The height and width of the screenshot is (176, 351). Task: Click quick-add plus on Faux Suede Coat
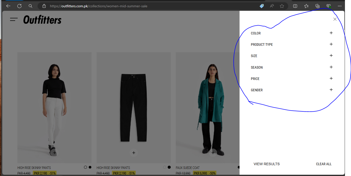[213, 153]
